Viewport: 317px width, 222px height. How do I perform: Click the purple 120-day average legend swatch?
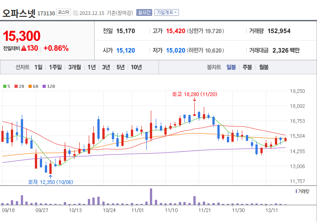(44, 87)
